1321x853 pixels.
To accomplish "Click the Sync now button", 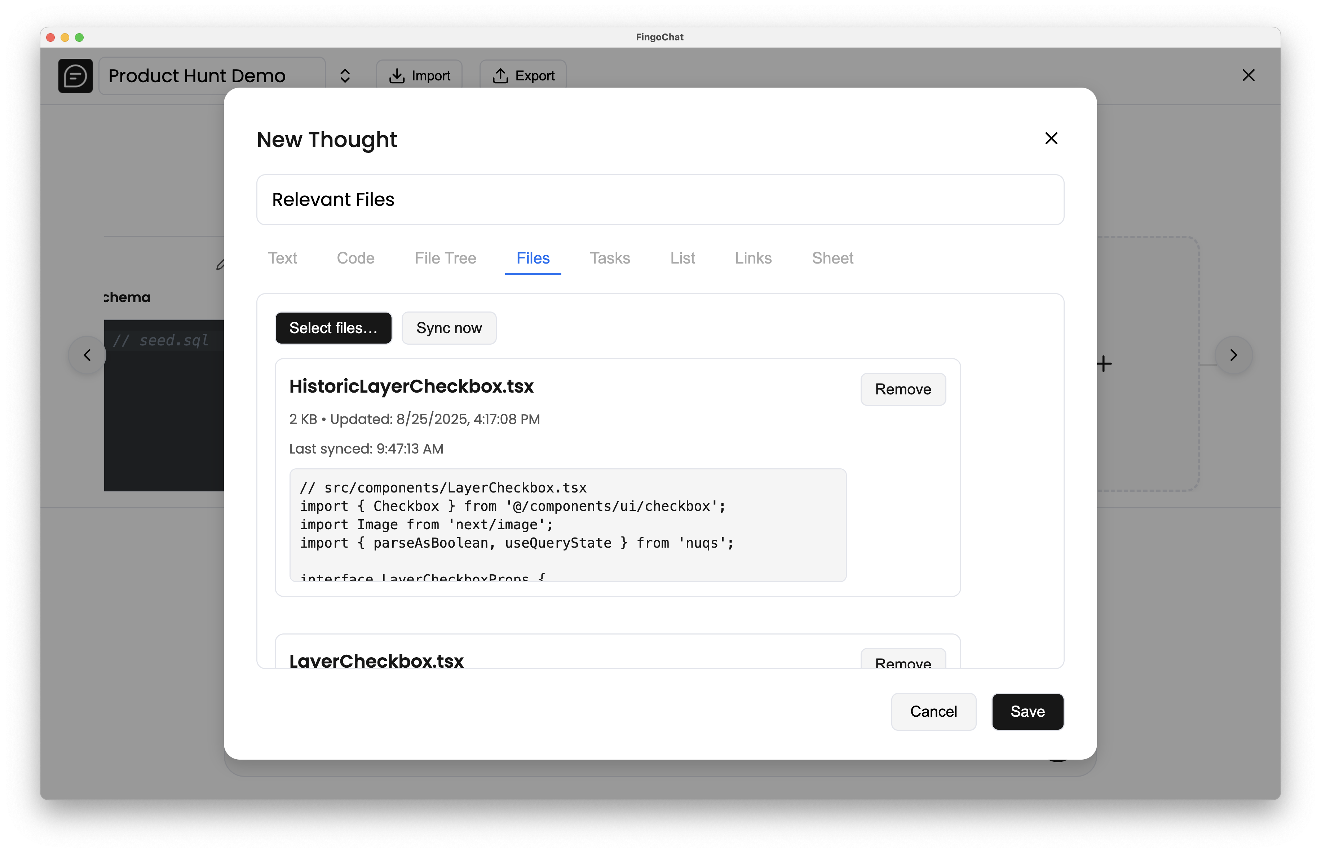I will [x=449, y=328].
